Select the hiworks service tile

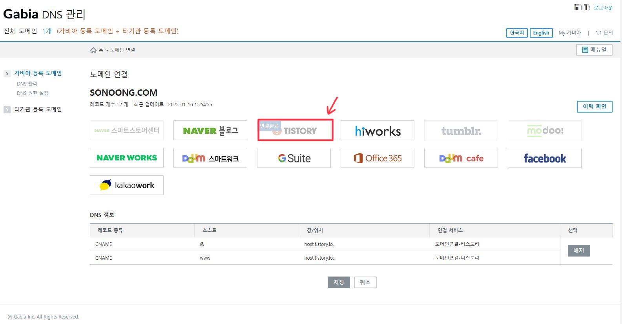(378, 130)
